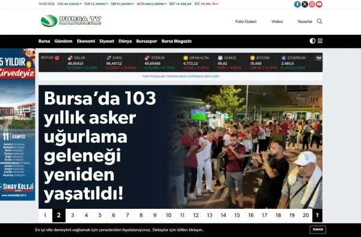Click the Bursa TV logo
The width and height of the screenshot is (361, 237).
click(71, 21)
